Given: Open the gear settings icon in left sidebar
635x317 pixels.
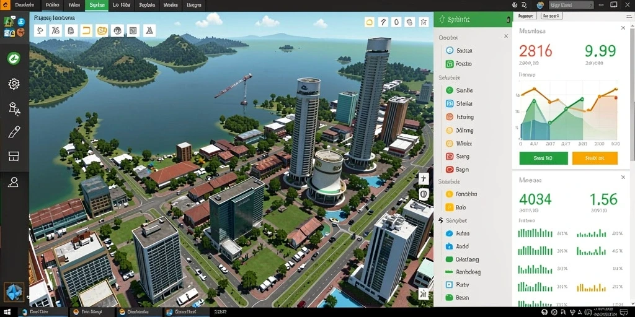Looking at the screenshot, I should (x=14, y=84).
